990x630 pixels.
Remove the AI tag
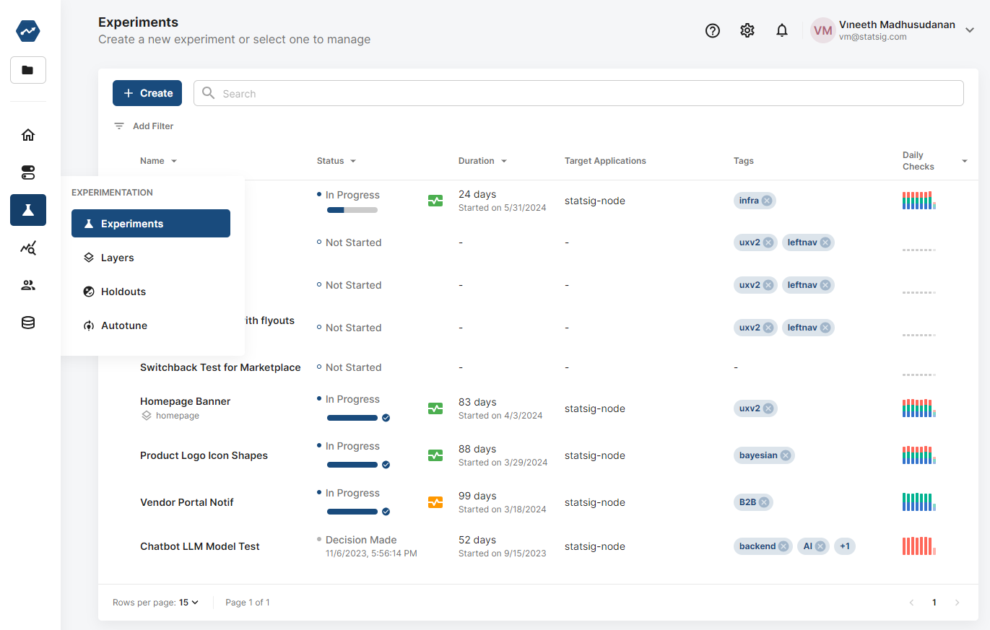click(x=820, y=546)
